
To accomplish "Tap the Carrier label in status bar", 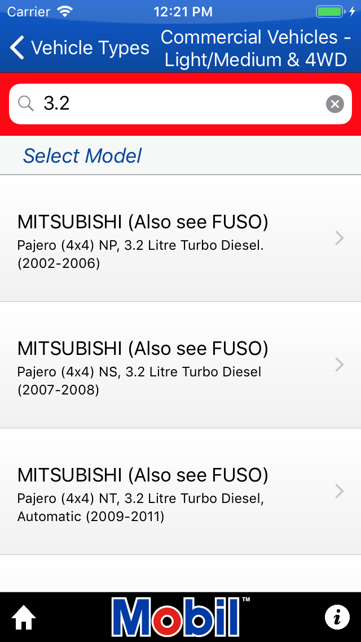I will (x=28, y=11).
